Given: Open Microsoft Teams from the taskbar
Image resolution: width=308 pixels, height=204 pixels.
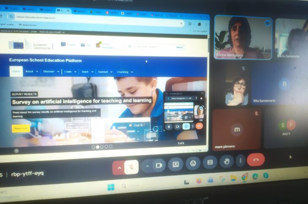Looking at the screenshot, I should [x=211, y=180].
